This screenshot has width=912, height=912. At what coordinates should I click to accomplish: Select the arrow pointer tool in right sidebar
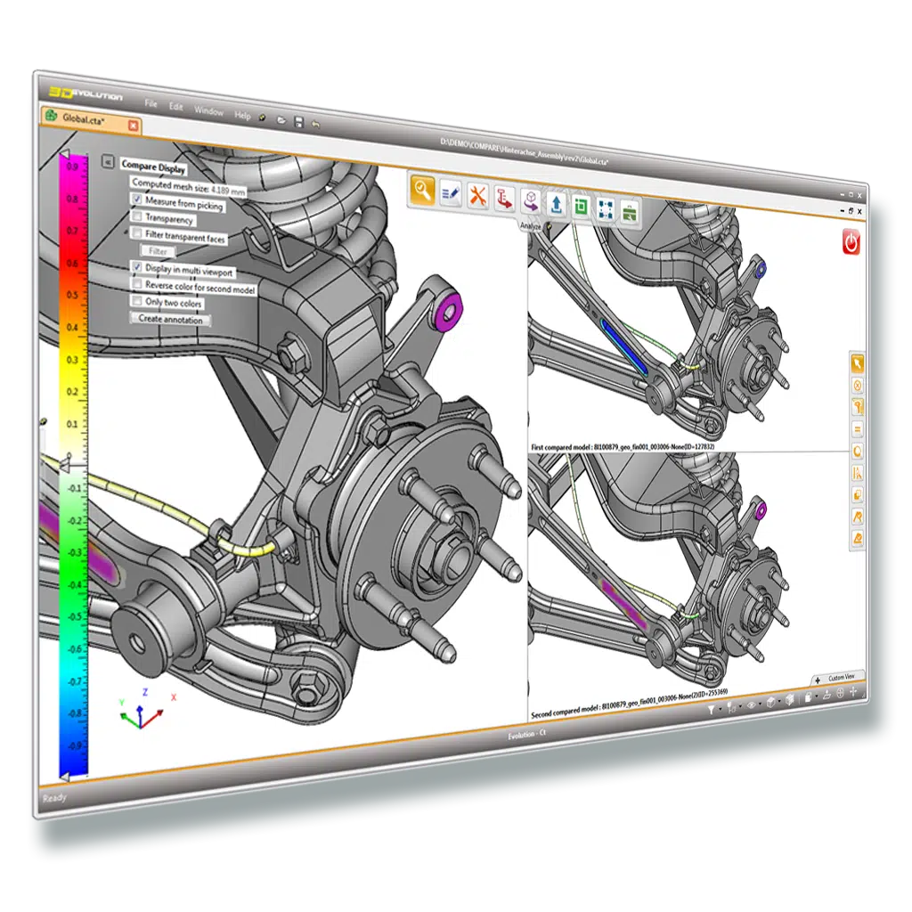tap(858, 363)
